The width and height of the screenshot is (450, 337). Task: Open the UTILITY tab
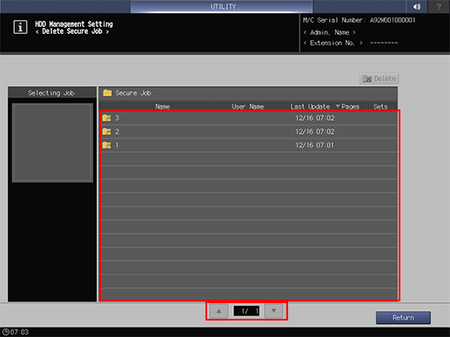pyautogui.click(x=222, y=6)
